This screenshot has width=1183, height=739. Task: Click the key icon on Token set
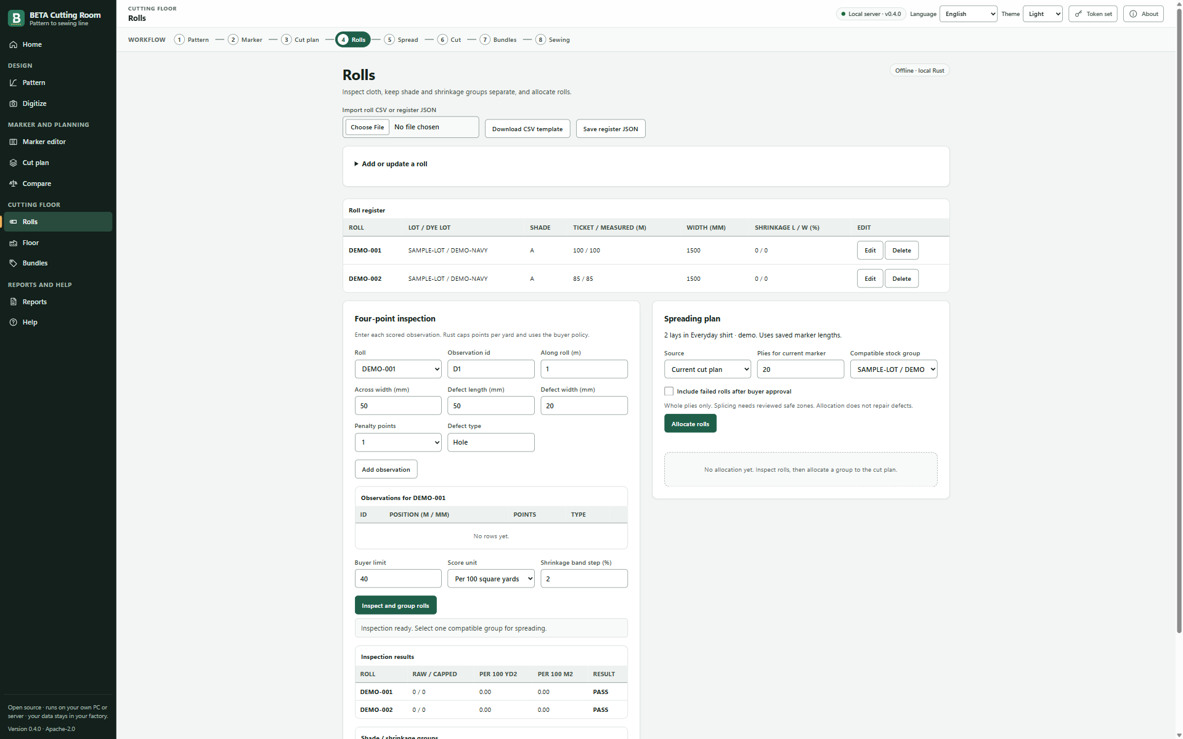[1078, 14]
